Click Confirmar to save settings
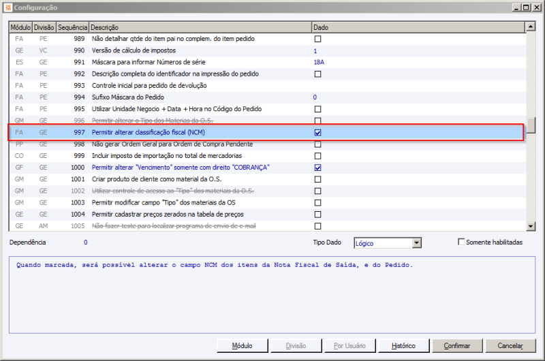This screenshot has height=361, width=545. (x=457, y=346)
